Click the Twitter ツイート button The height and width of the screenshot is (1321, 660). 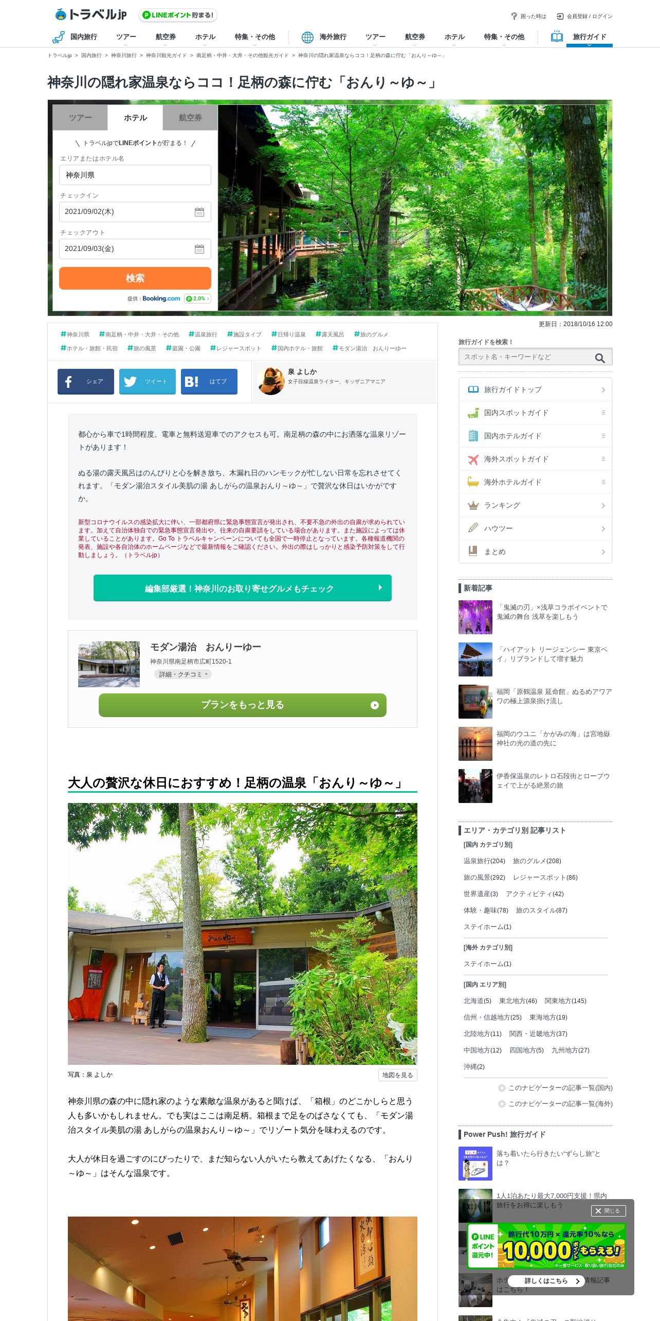coord(148,382)
